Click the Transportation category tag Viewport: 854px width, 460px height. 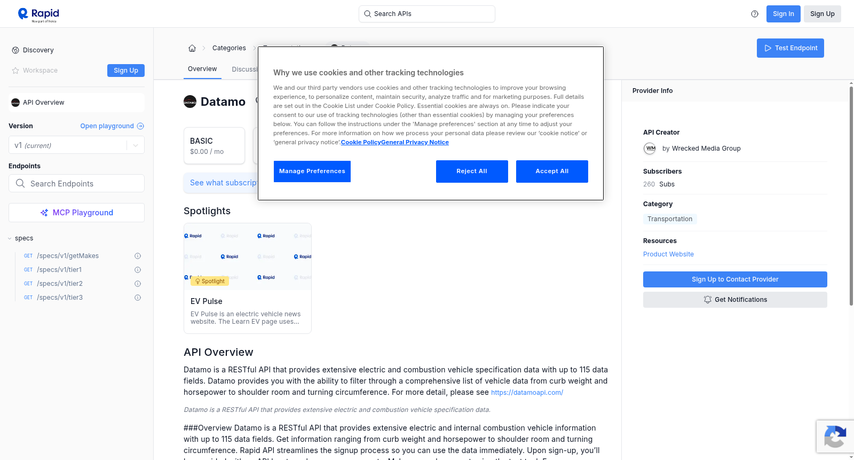(x=670, y=219)
